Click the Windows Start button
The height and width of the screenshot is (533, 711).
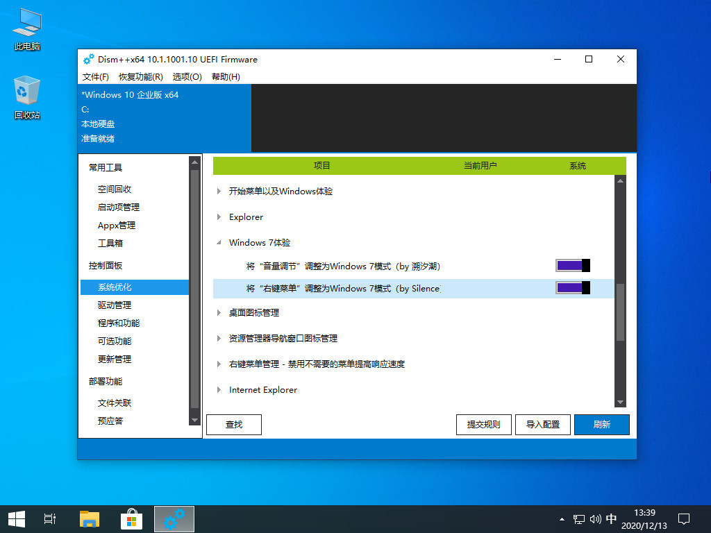[x=17, y=518]
